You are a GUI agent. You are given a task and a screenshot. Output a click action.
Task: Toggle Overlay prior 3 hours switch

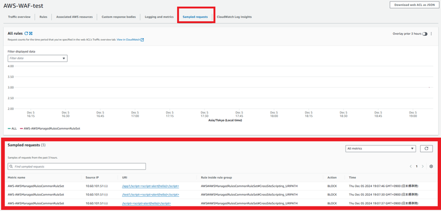(424, 34)
